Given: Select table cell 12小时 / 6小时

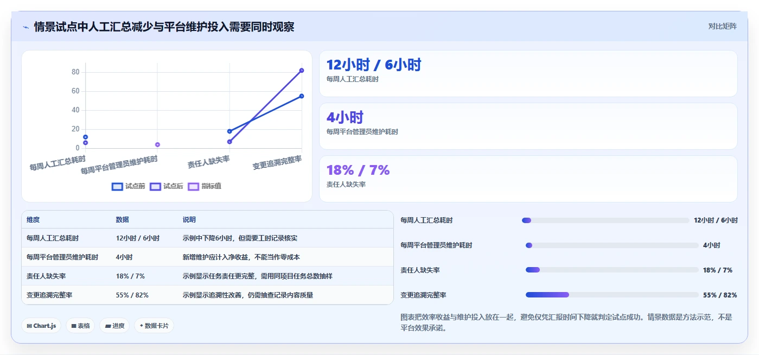Looking at the screenshot, I should [x=138, y=238].
